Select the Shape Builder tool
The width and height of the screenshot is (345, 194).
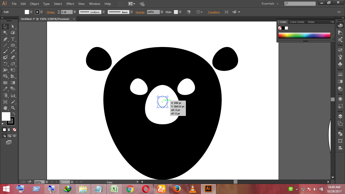click(5, 76)
